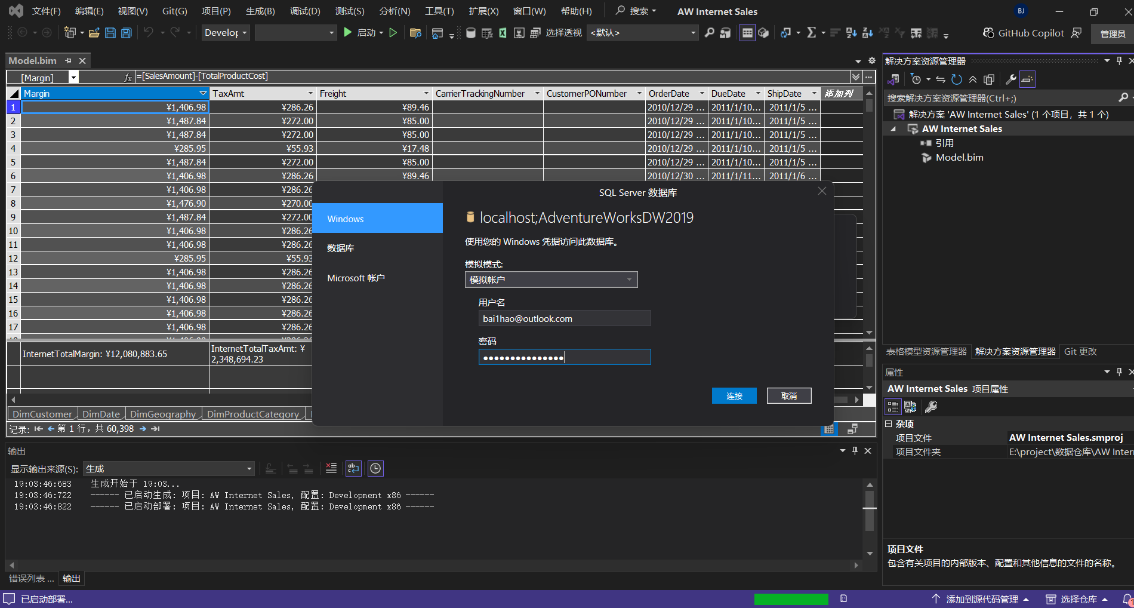
Task: Select 数据库 authentication in dialog sidebar
Action: [x=377, y=248]
